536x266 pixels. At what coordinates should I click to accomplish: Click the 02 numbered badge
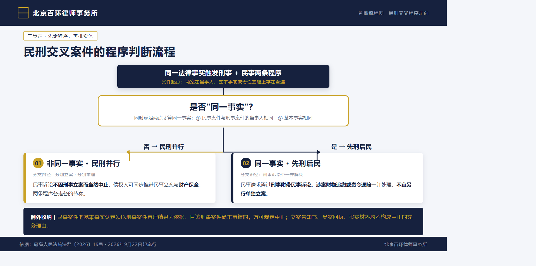(x=246, y=163)
